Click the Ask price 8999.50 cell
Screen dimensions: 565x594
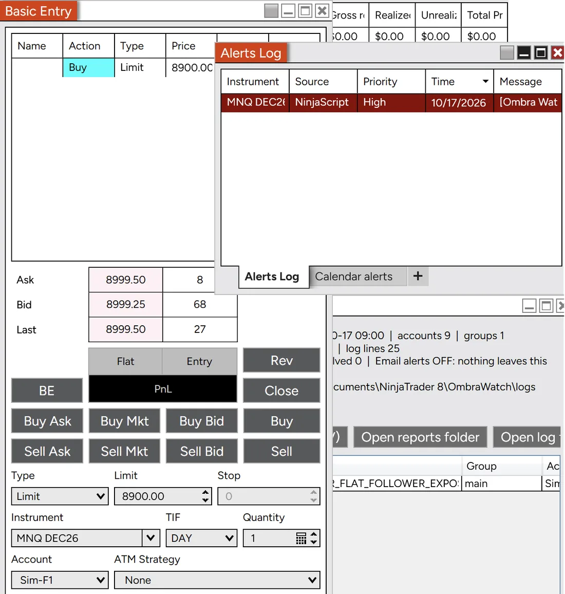[x=126, y=280]
